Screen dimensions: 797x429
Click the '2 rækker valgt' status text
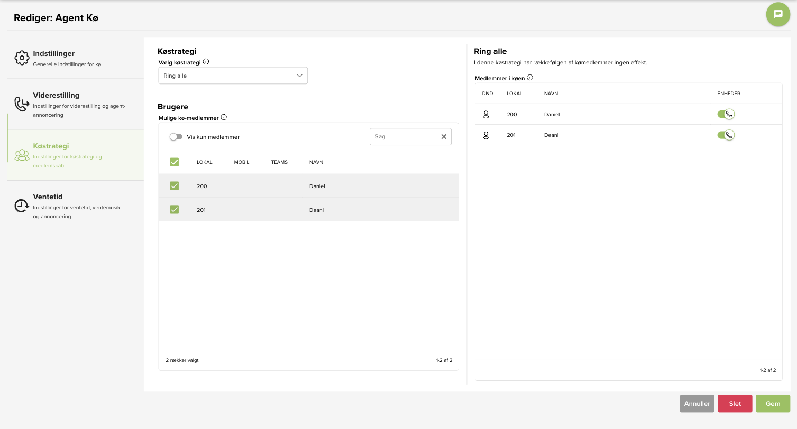pos(182,360)
